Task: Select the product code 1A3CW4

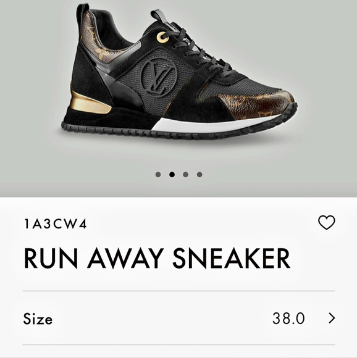Action: tap(56, 223)
